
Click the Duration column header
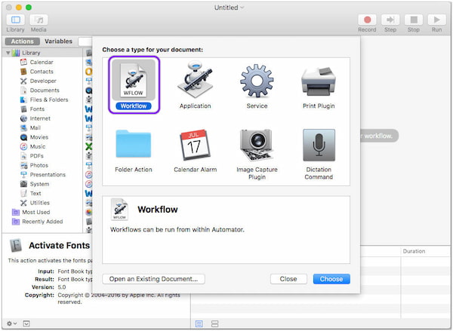click(426, 251)
